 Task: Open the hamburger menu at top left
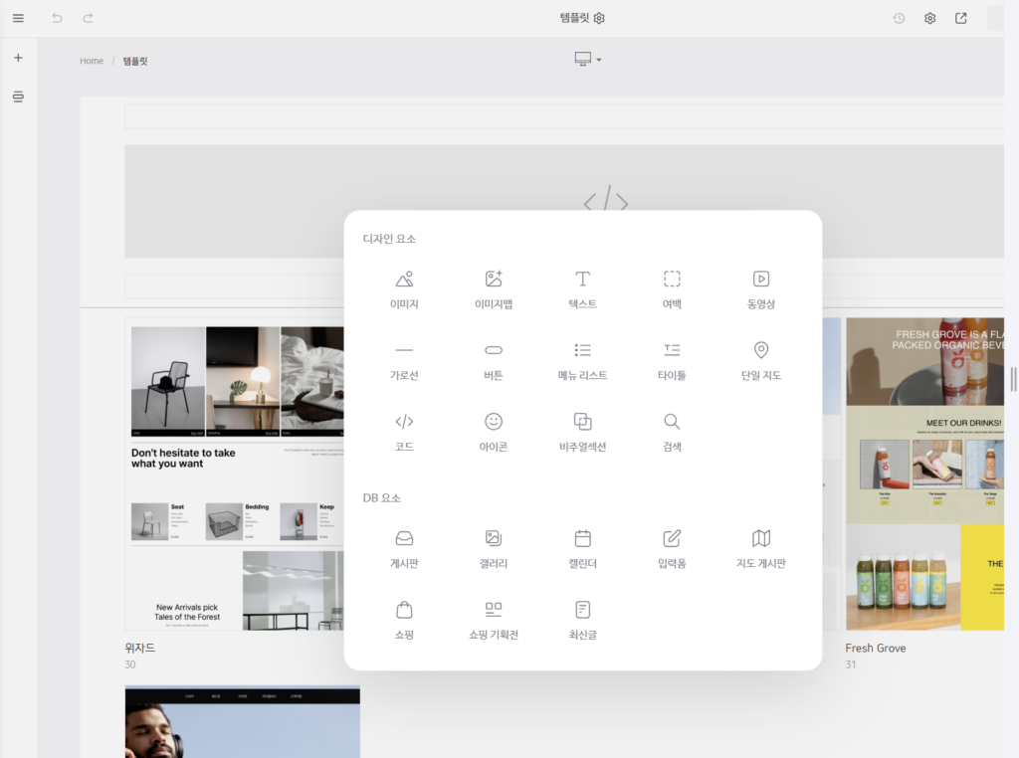(x=18, y=18)
